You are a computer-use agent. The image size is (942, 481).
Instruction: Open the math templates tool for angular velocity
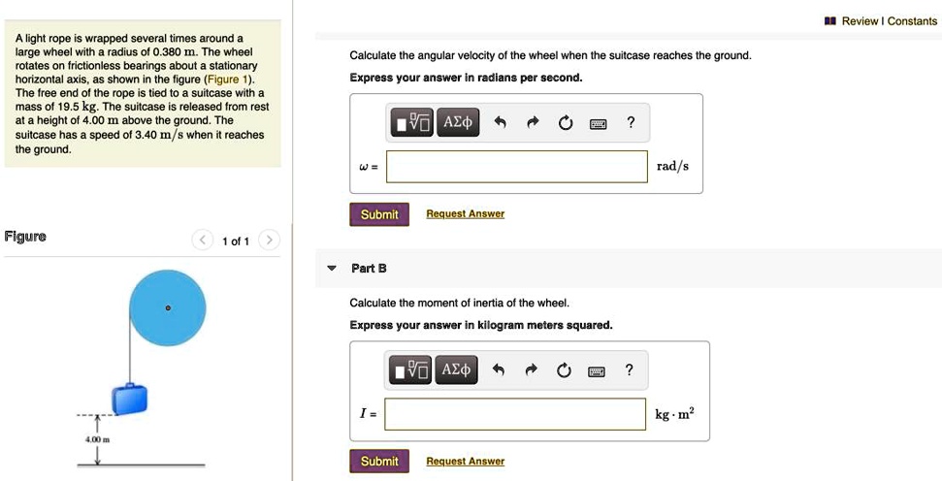411,122
